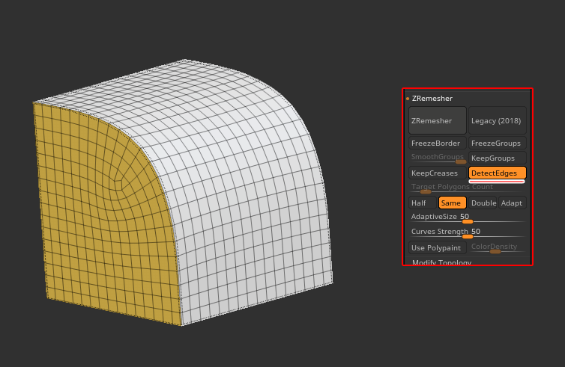
Task: Enable KeepCreases option
Action: 437,173
